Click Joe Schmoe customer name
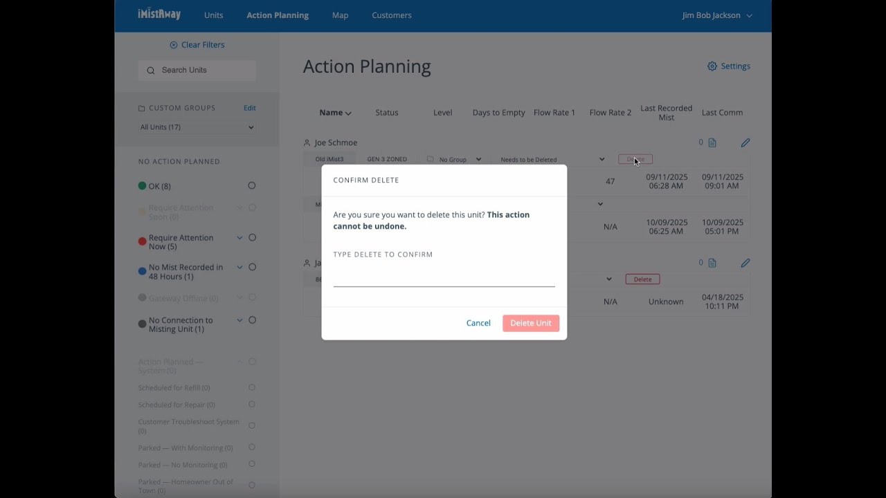The width and height of the screenshot is (886, 498). [336, 142]
